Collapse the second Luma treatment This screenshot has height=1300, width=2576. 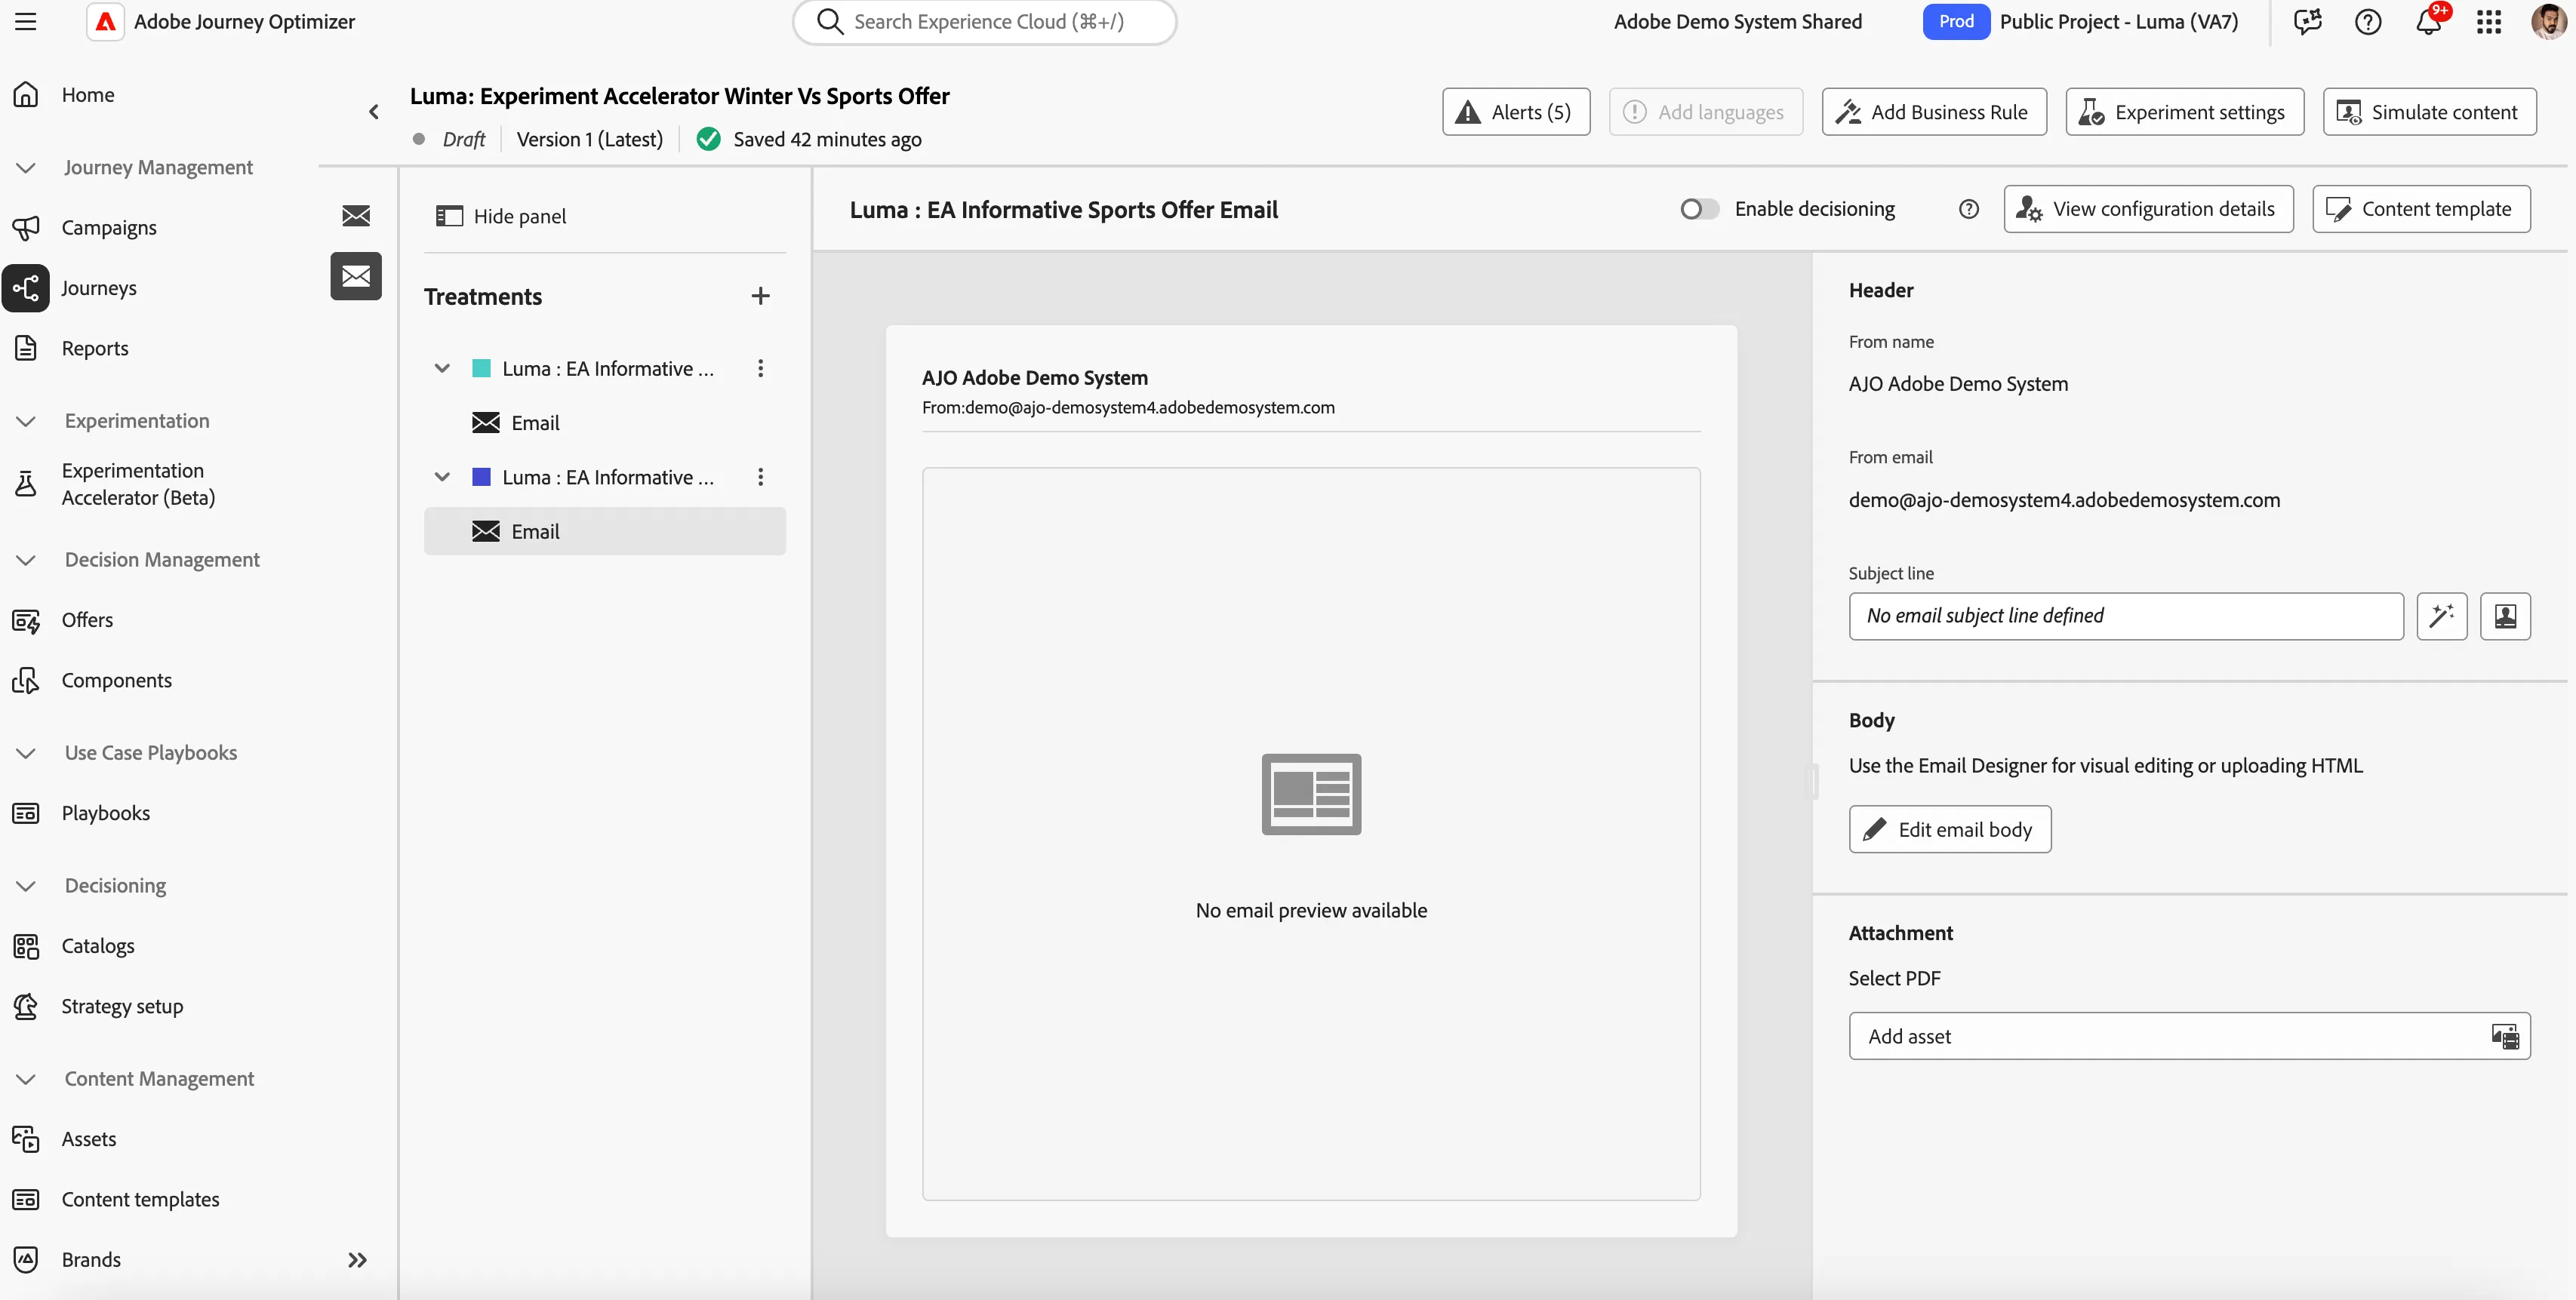(x=442, y=477)
